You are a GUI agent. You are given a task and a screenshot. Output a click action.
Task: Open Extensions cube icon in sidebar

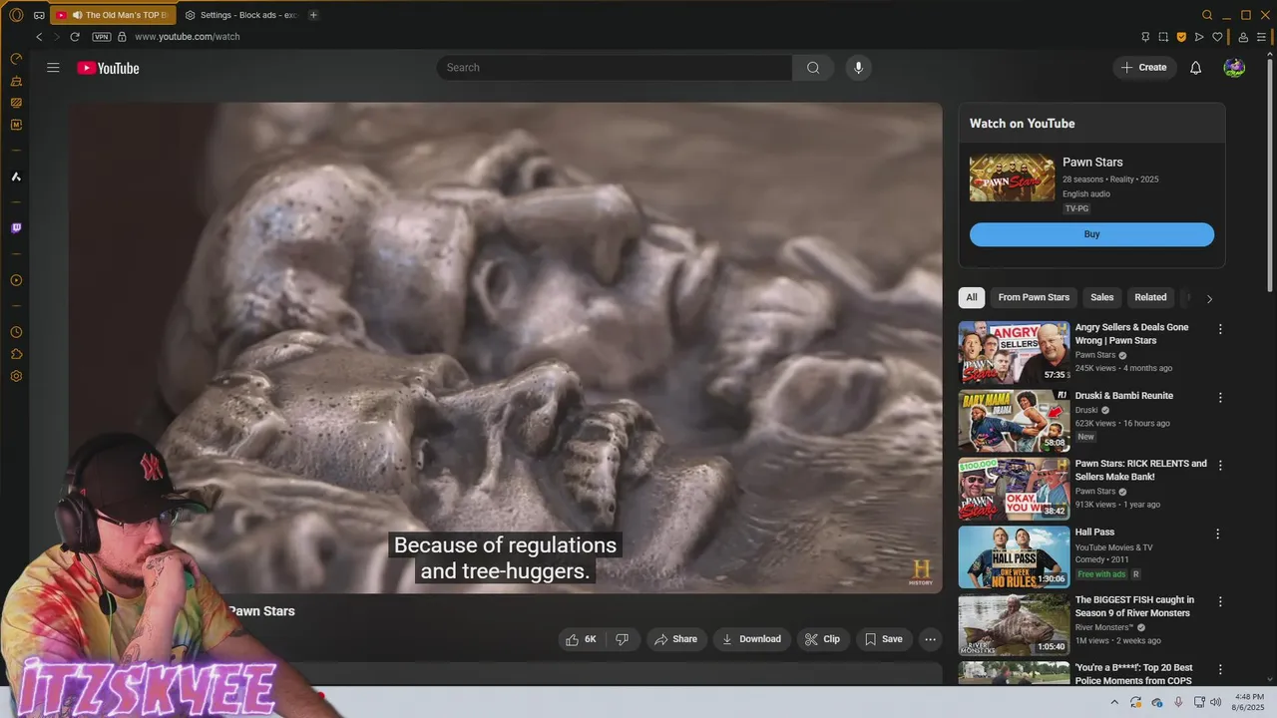(16, 354)
